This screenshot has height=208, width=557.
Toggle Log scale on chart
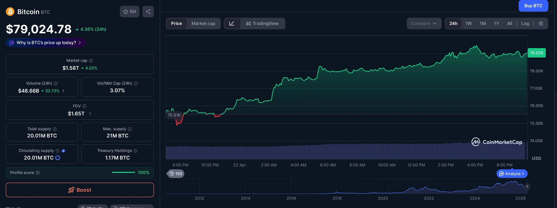(525, 23)
